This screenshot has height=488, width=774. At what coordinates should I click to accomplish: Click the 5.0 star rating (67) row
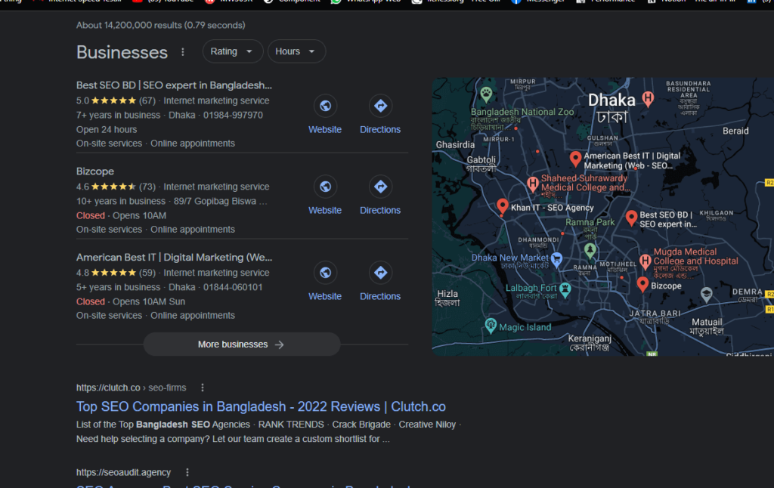(x=173, y=100)
